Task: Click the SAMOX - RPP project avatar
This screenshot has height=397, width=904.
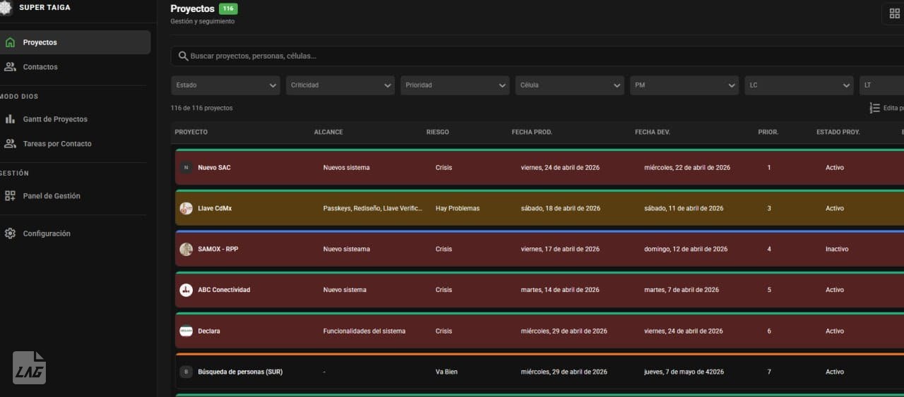Action: click(186, 250)
